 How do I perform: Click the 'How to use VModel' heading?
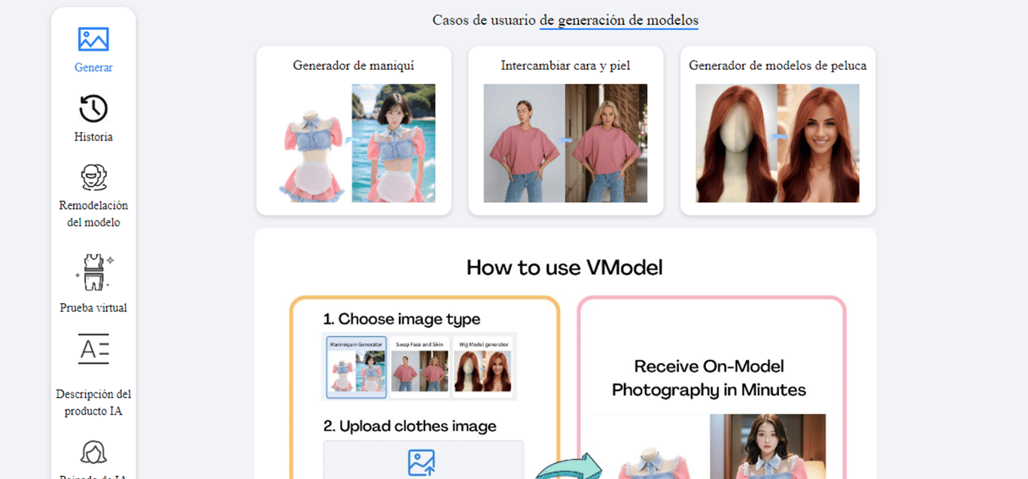[x=564, y=267]
